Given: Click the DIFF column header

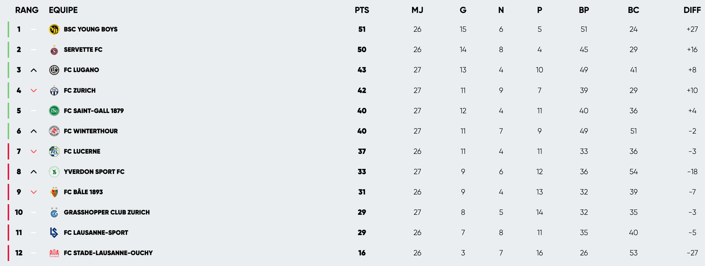Looking at the screenshot, I should coord(692,10).
